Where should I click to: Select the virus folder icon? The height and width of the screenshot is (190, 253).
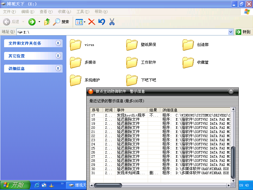click(x=76, y=45)
